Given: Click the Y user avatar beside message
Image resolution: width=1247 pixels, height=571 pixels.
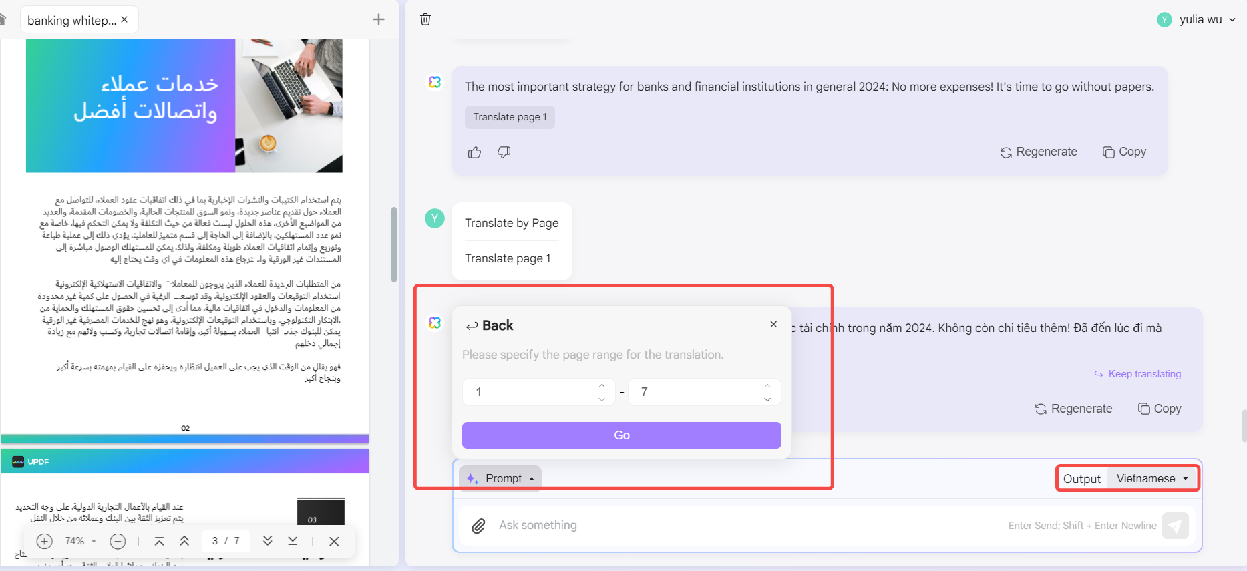Looking at the screenshot, I should click(x=435, y=218).
